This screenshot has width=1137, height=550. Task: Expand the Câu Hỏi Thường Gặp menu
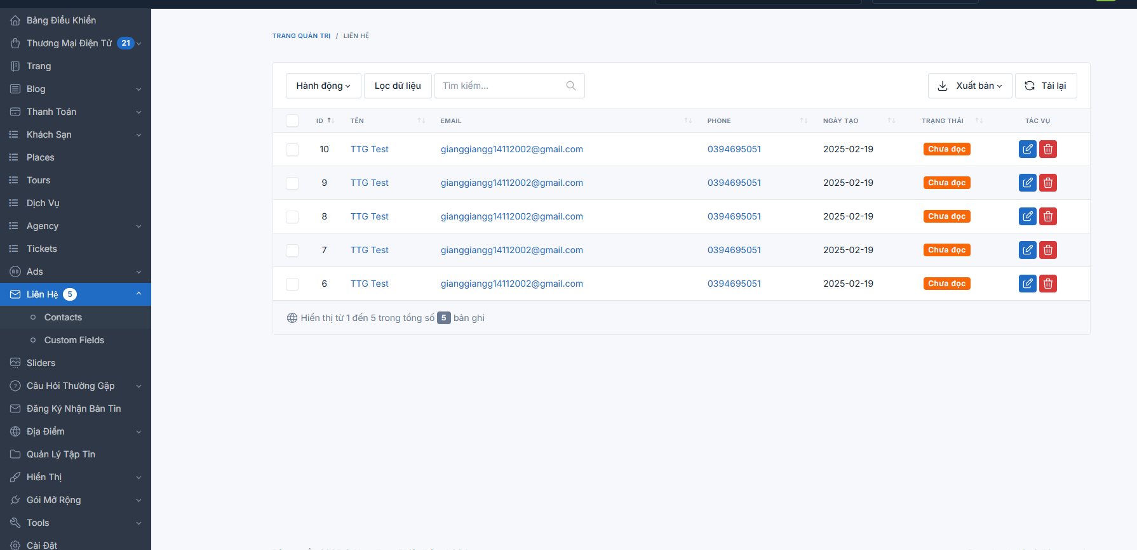(76, 386)
